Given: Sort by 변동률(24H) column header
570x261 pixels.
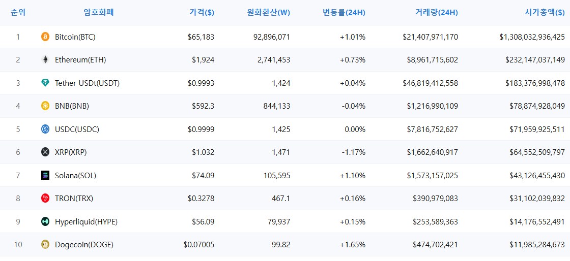Looking at the screenshot, I should click(x=344, y=13).
